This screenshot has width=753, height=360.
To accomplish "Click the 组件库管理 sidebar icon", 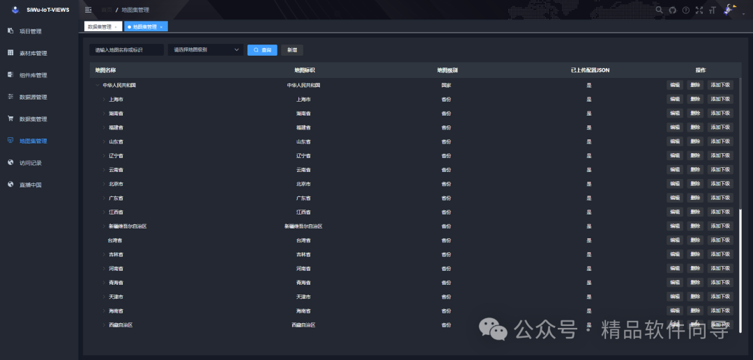I will [x=10, y=75].
